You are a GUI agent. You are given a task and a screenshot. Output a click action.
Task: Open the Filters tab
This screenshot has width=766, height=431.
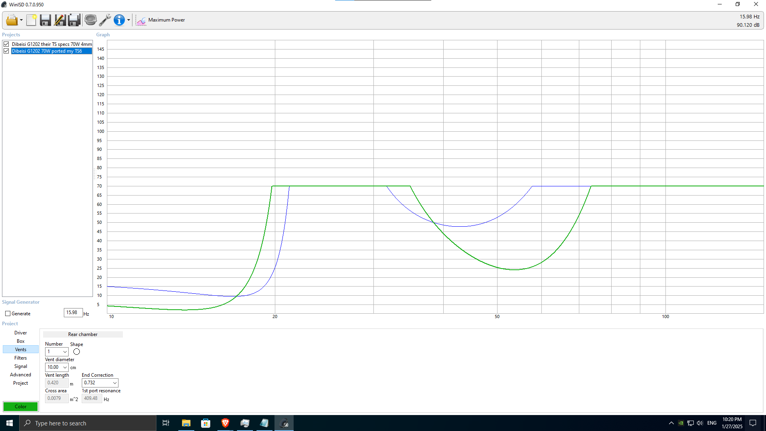pyautogui.click(x=21, y=358)
